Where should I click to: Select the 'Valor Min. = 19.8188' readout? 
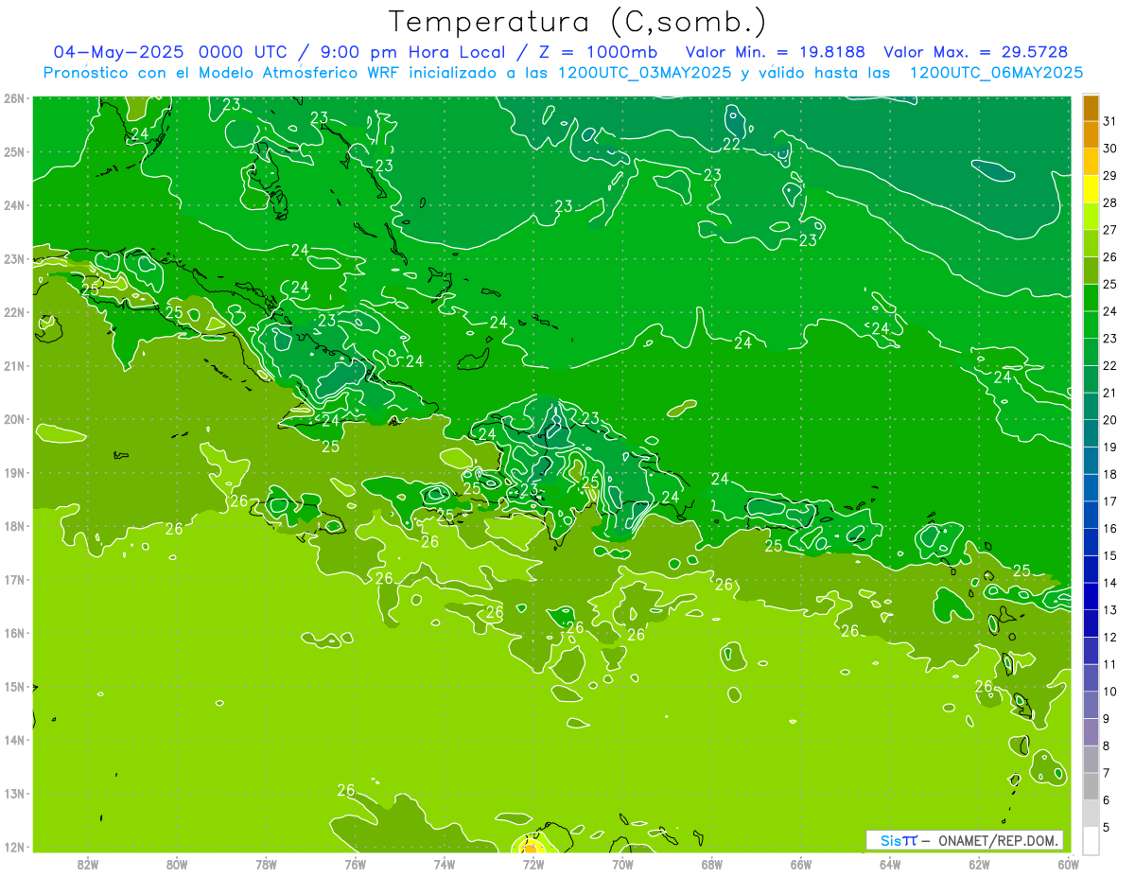click(x=776, y=52)
